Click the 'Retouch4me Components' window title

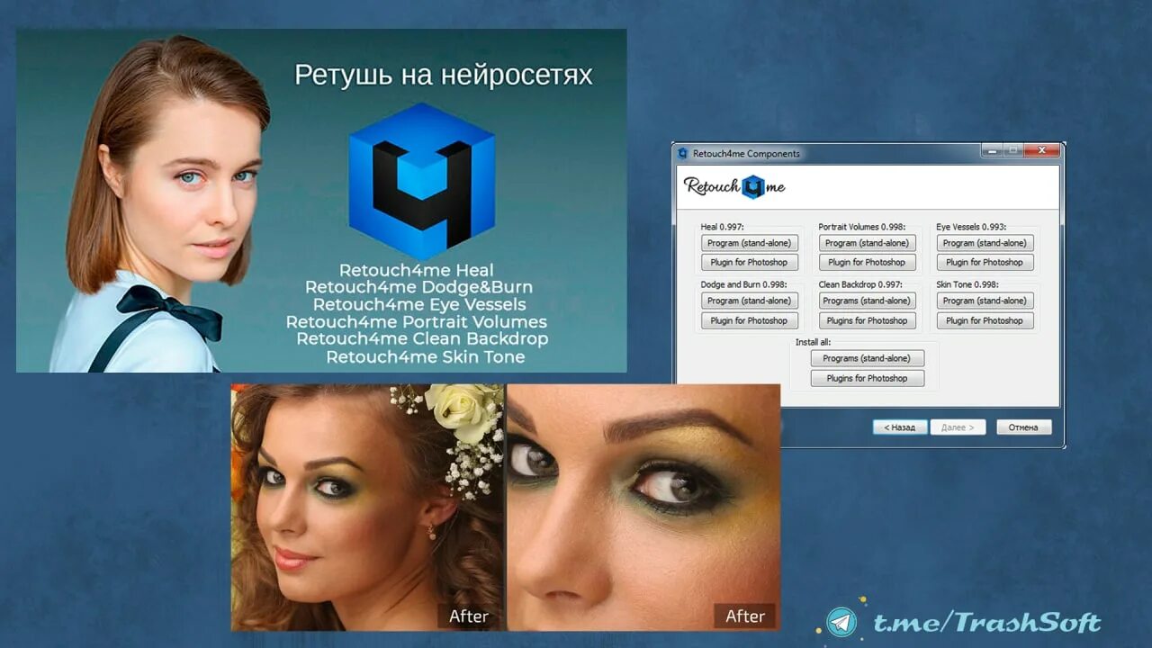(746, 153)
